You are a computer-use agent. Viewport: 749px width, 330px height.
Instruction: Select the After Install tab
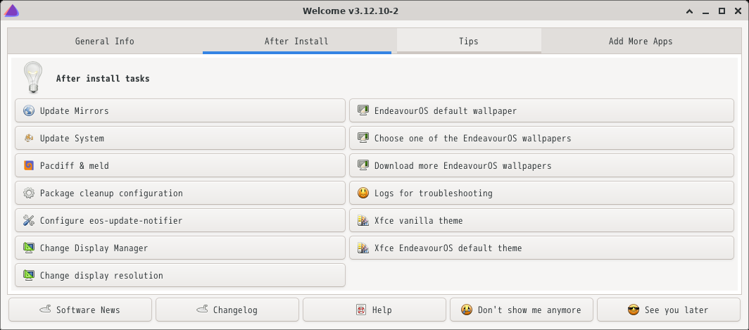[296, 41]
